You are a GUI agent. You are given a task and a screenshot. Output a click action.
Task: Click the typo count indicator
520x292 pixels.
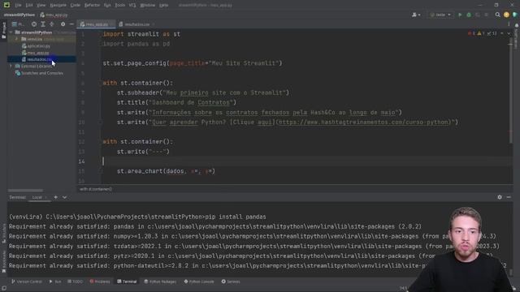[x=492, y=33]
